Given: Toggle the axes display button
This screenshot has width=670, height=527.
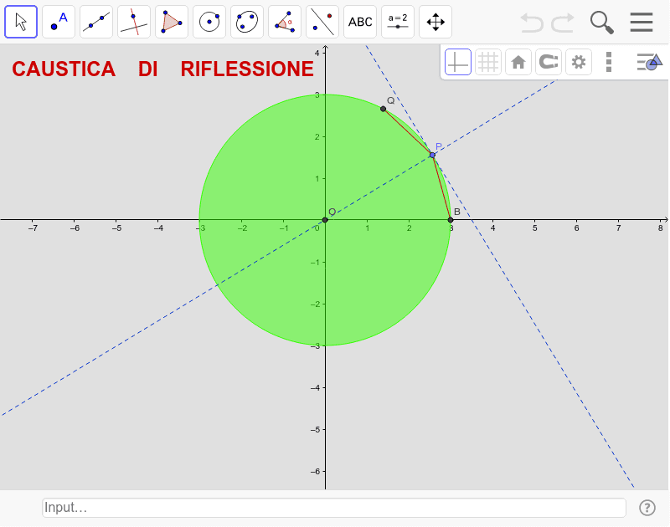Looking at the screenshot, I should pyautogui.click(x=457, y=62).
